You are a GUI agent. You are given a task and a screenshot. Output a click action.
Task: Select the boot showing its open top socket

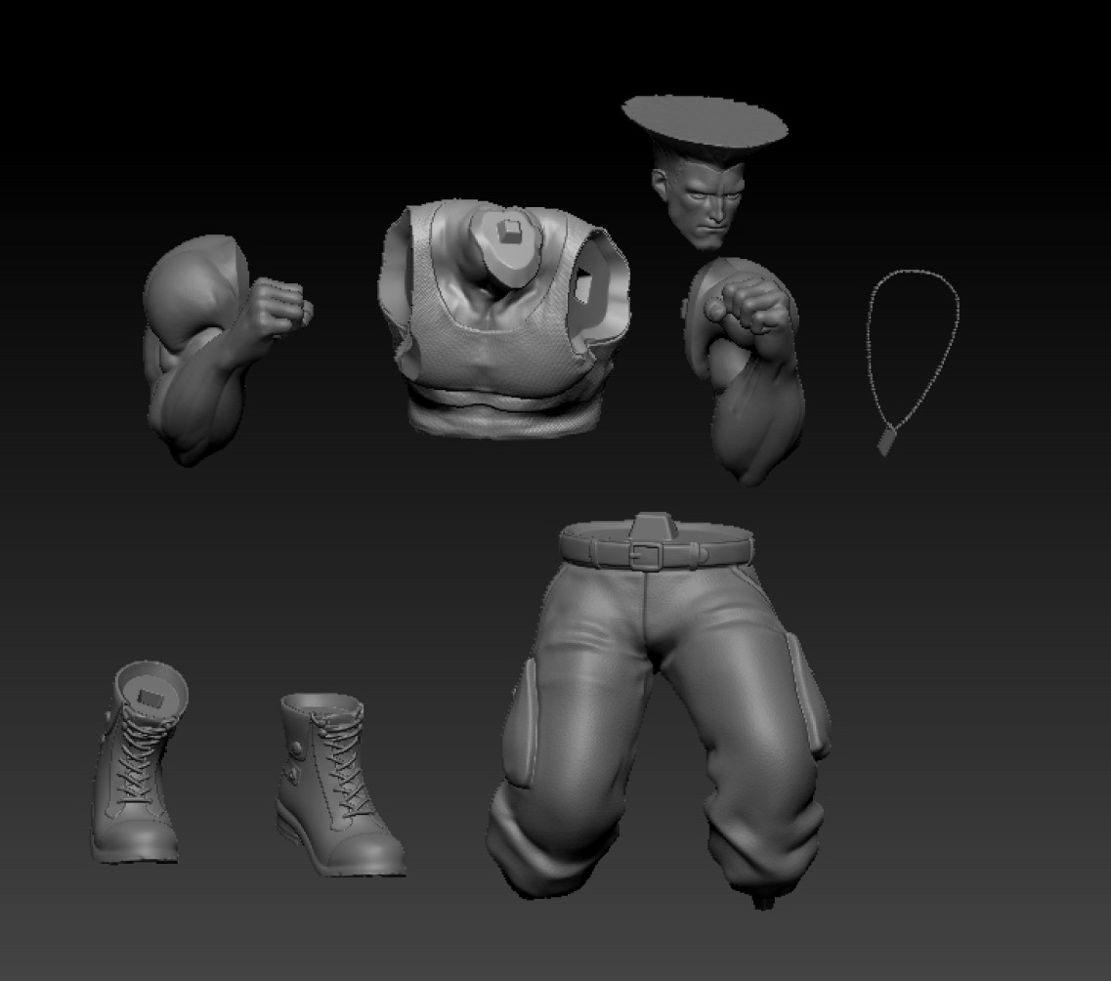click(140, 762)
